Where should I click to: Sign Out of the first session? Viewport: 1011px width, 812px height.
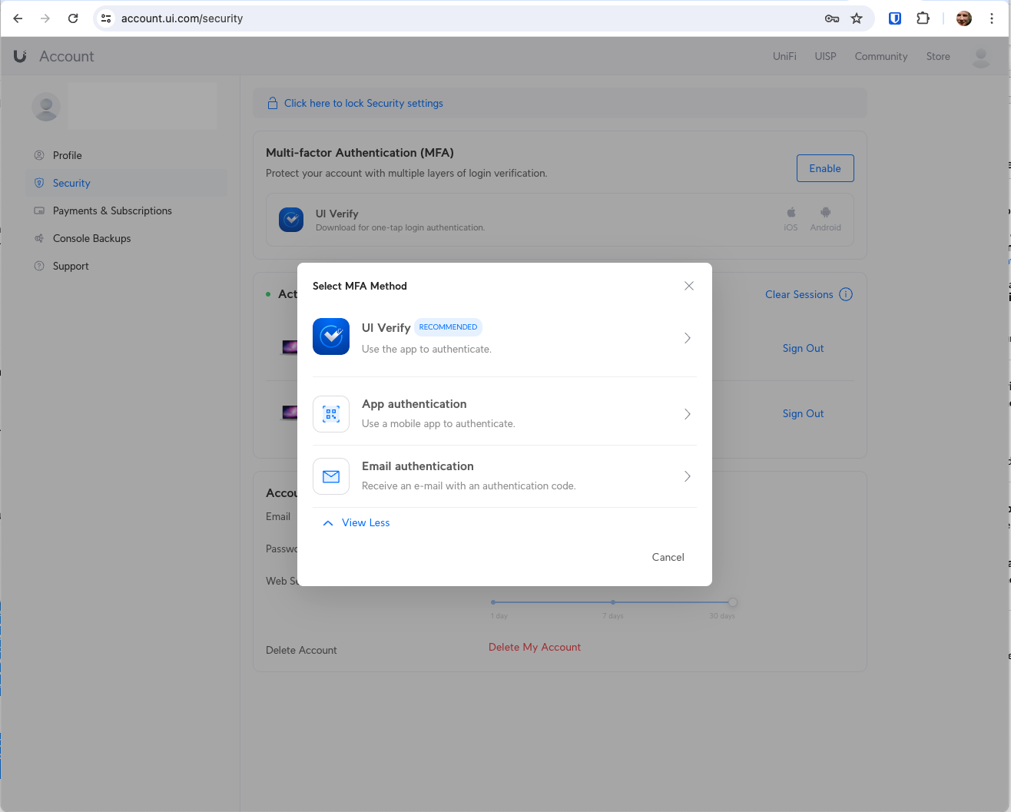803,348
